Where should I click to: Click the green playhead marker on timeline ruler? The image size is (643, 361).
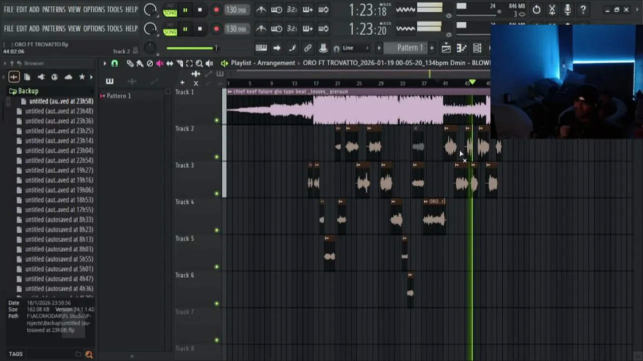[x=472, y=82]
